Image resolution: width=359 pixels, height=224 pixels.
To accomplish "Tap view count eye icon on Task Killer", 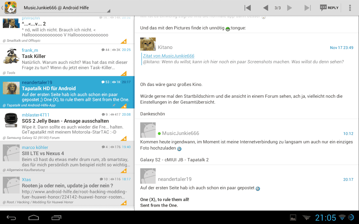I will [114, 50].
